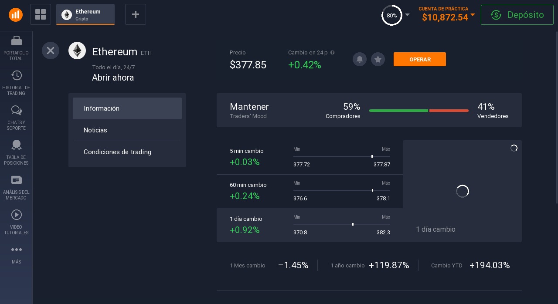Click the Mantener Traders' Mood label
The image size is (558, 304).
(x=249, y=110)
